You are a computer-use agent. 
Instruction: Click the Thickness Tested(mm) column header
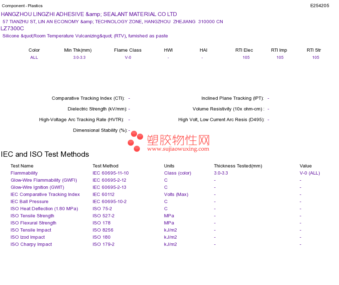[238, 166]
